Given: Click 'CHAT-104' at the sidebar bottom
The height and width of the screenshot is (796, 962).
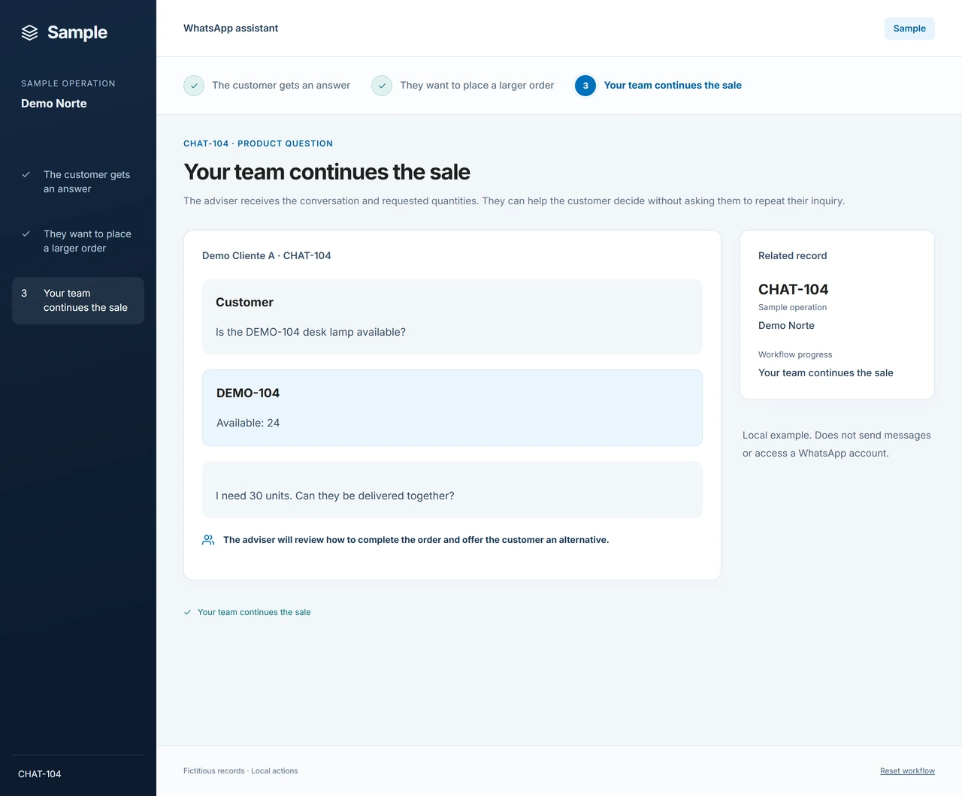Looking at the screenshot, I should pos(40,774).
